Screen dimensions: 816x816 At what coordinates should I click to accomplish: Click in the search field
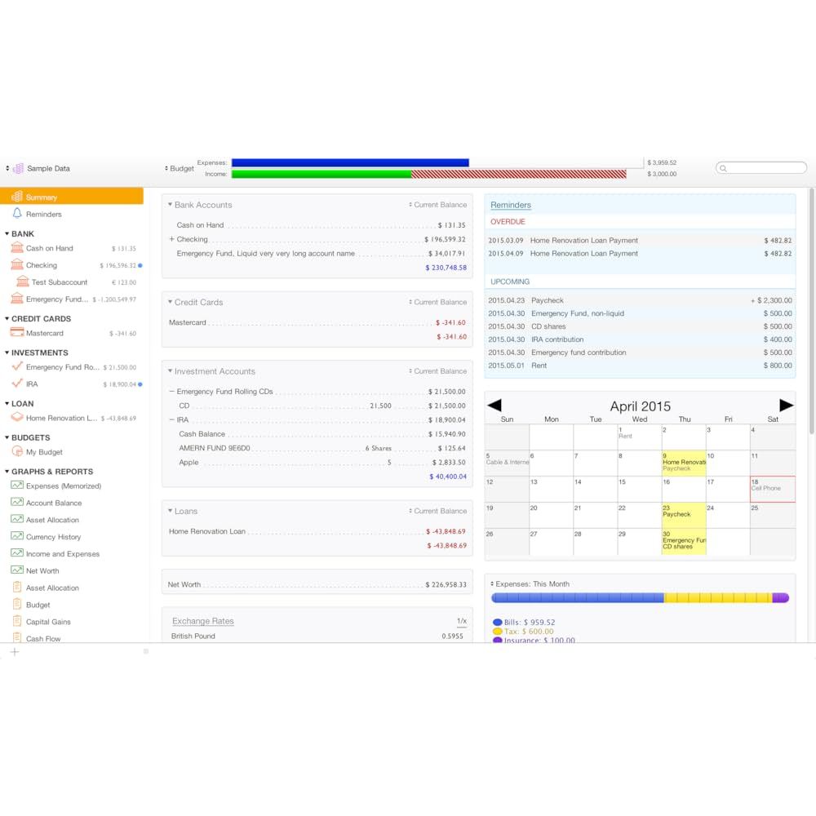tap(761, 167)
